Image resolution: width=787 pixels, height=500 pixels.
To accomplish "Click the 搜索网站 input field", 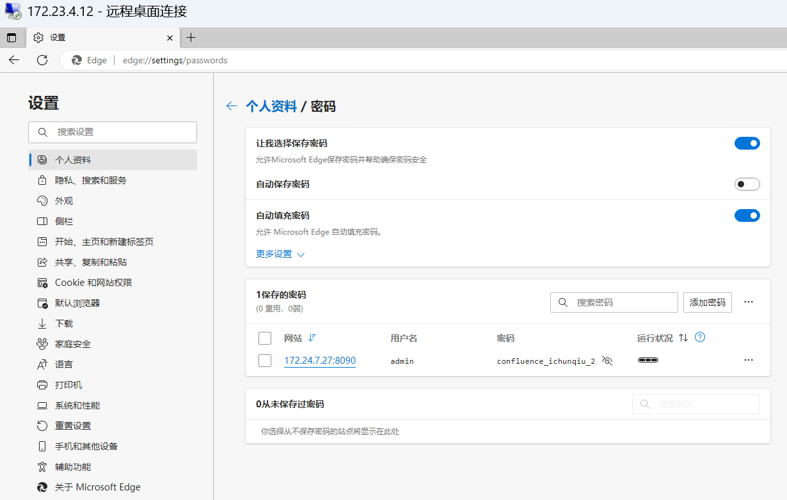I will click(x=696, y=404).
